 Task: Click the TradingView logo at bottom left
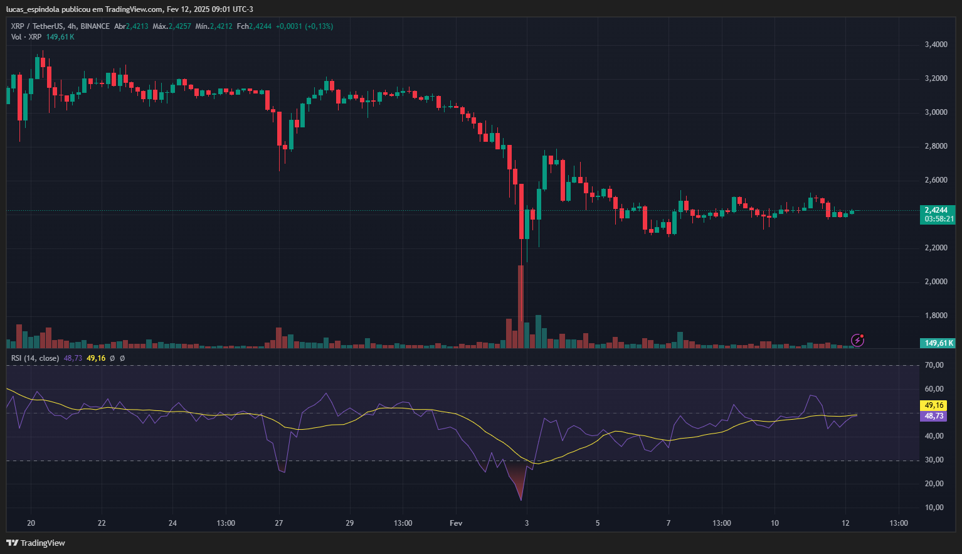(36, 543)
